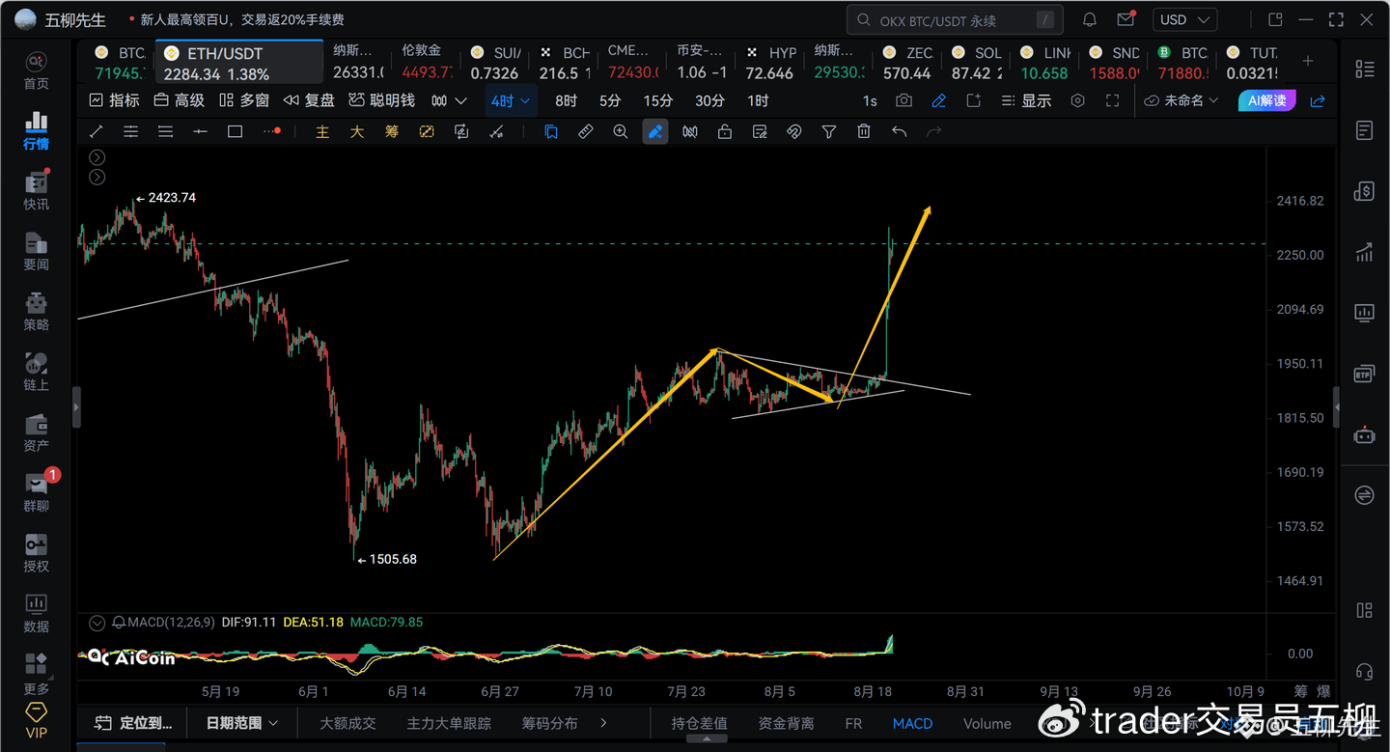Open the notification bell
This screenshot has width=1390, height=752.
point(1090,19)
